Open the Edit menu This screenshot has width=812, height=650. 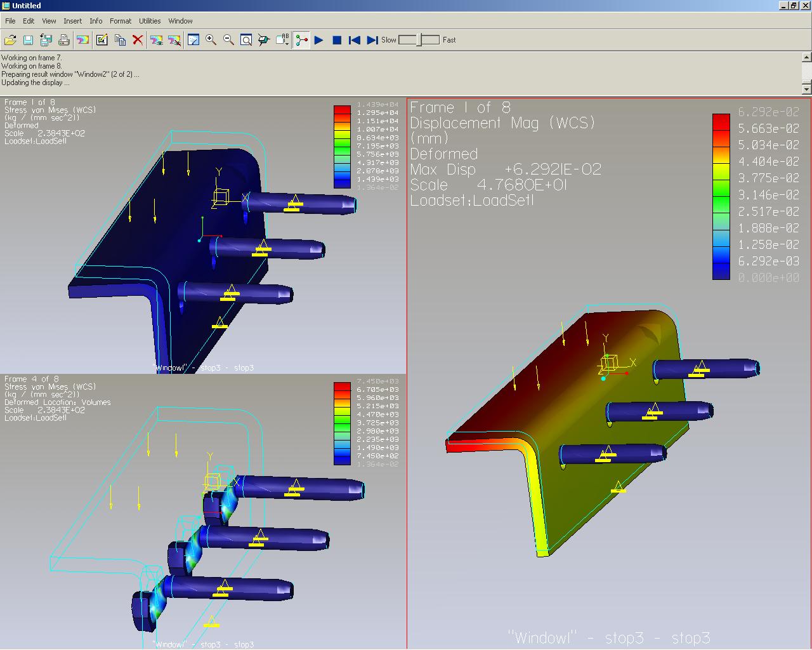pyautogui.click(x=29, y=21)
